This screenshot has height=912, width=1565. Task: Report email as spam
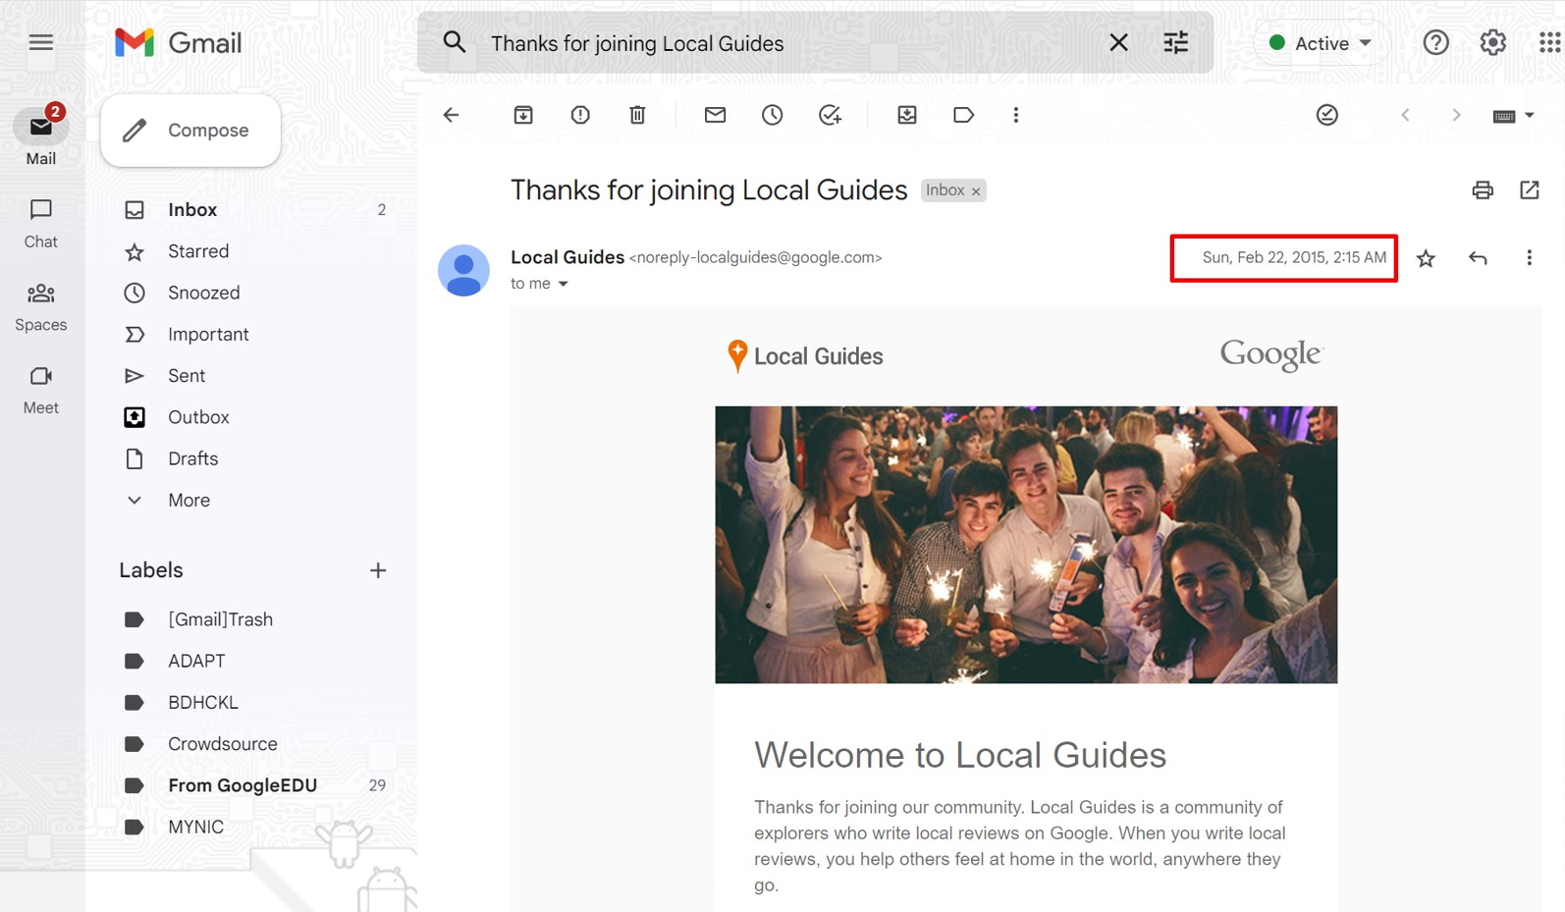point(580,115)
